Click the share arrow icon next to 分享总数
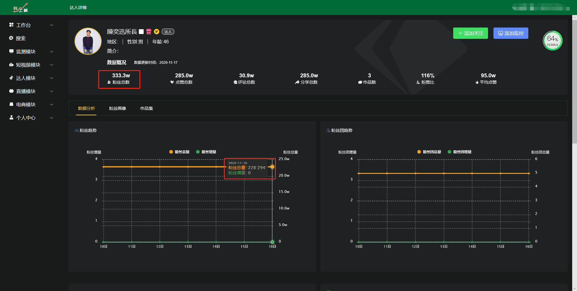577x291 pixels. coord(297,82)
